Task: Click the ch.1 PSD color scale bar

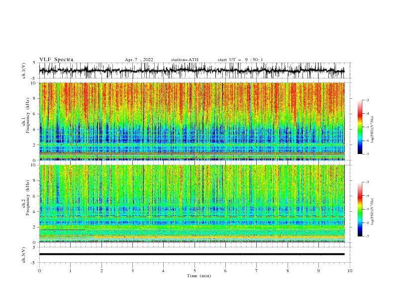Action: [x=360, y=127]
